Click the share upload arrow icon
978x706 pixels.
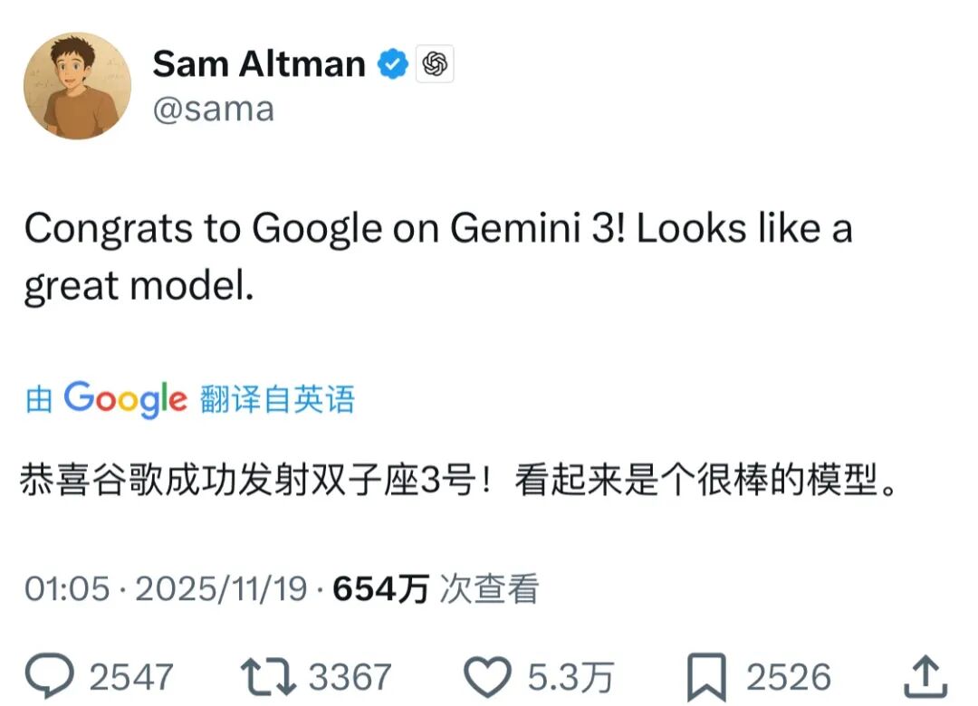925,676
